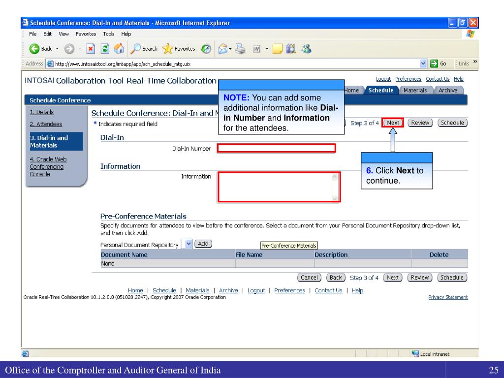This screenshot has width=504, height=378.
Task: Click the IE title bar icon
Action: [x=25, y=23]
